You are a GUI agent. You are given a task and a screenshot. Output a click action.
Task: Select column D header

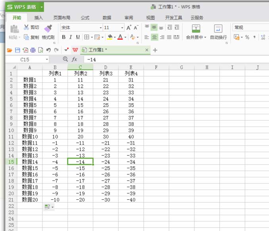[106, 67]
